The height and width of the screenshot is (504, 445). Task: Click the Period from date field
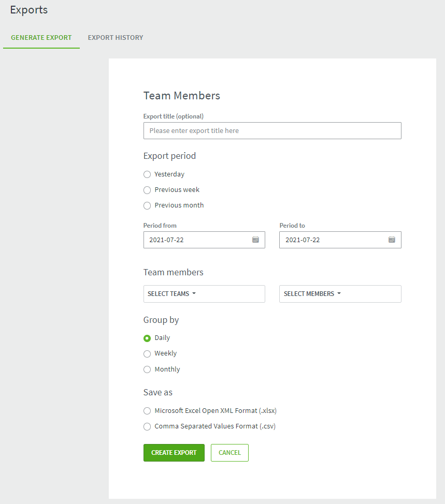[x=204, y=240]
